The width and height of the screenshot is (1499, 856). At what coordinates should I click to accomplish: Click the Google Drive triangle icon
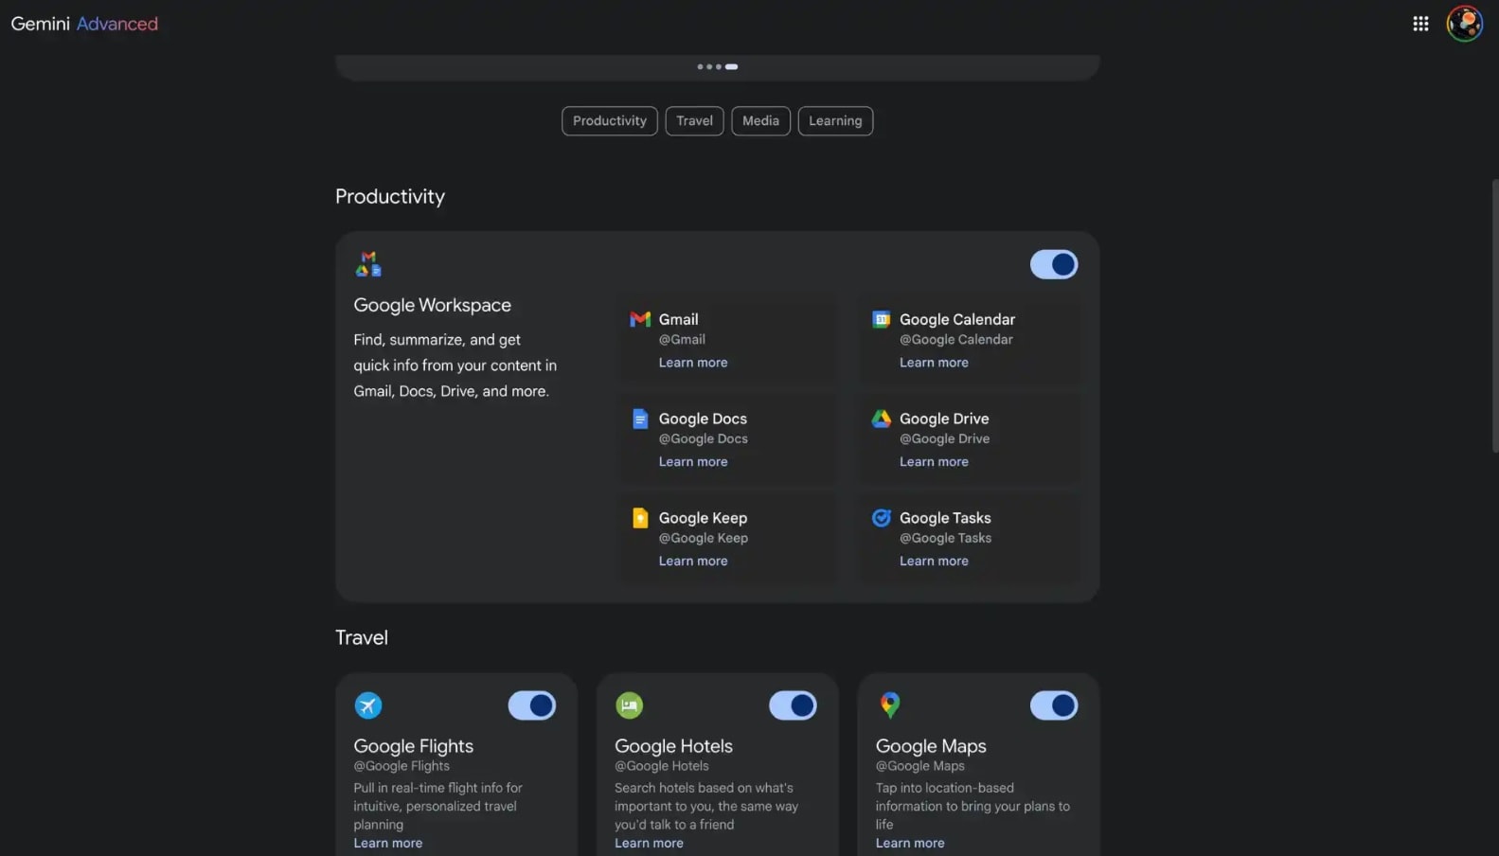click(x=881, y=419)
